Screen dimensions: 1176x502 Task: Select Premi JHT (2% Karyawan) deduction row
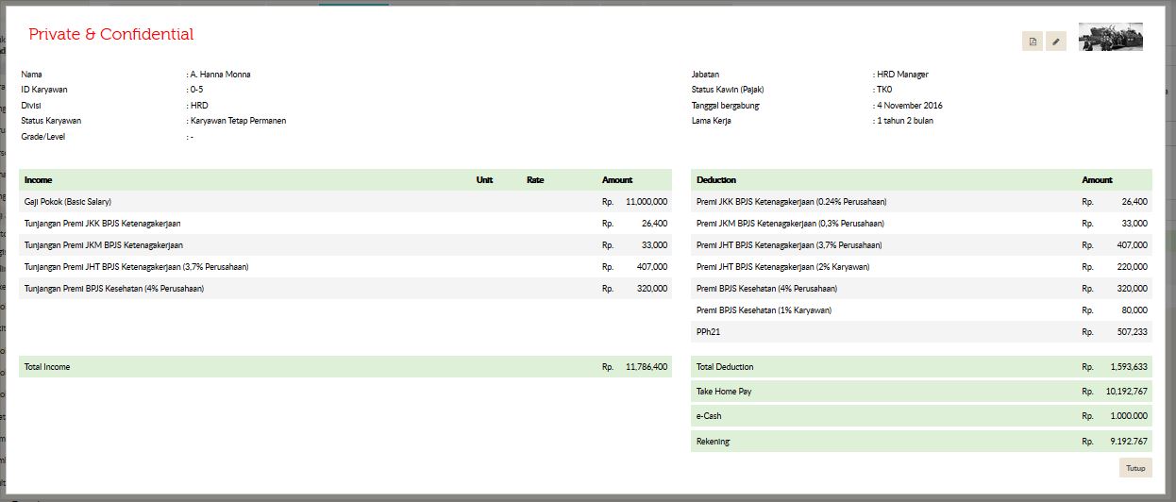(921, 267)
